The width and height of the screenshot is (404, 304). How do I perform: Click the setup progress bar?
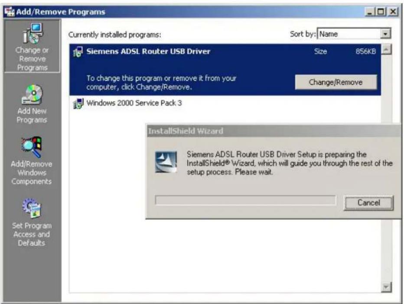(x=245, y=200)
